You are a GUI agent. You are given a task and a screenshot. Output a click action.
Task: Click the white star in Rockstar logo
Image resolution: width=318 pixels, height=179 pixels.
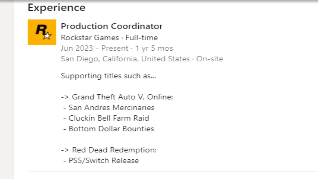[47, 36]
